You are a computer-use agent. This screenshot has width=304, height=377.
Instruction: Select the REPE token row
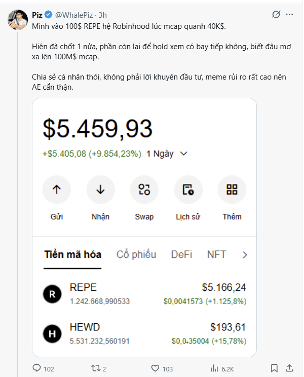(x=144, y=294)
